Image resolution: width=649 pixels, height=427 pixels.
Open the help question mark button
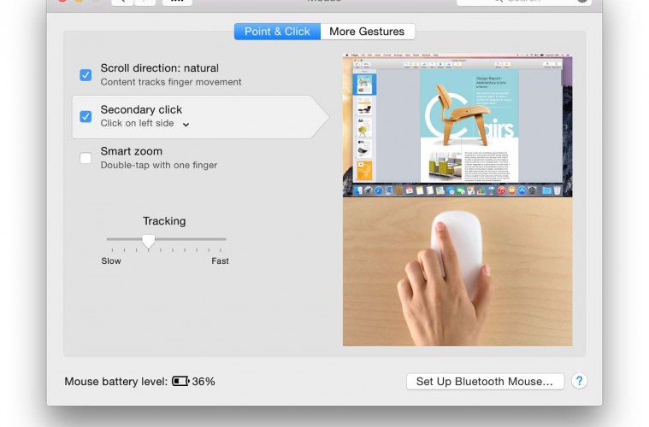click(x=579, y=381)
